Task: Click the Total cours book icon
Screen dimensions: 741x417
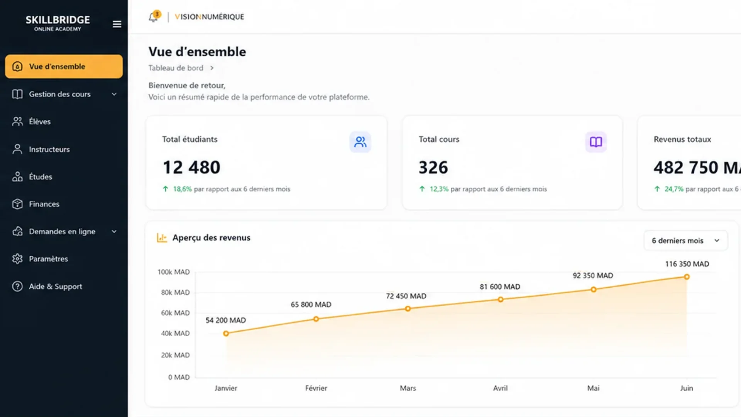Action: point(596,142)
